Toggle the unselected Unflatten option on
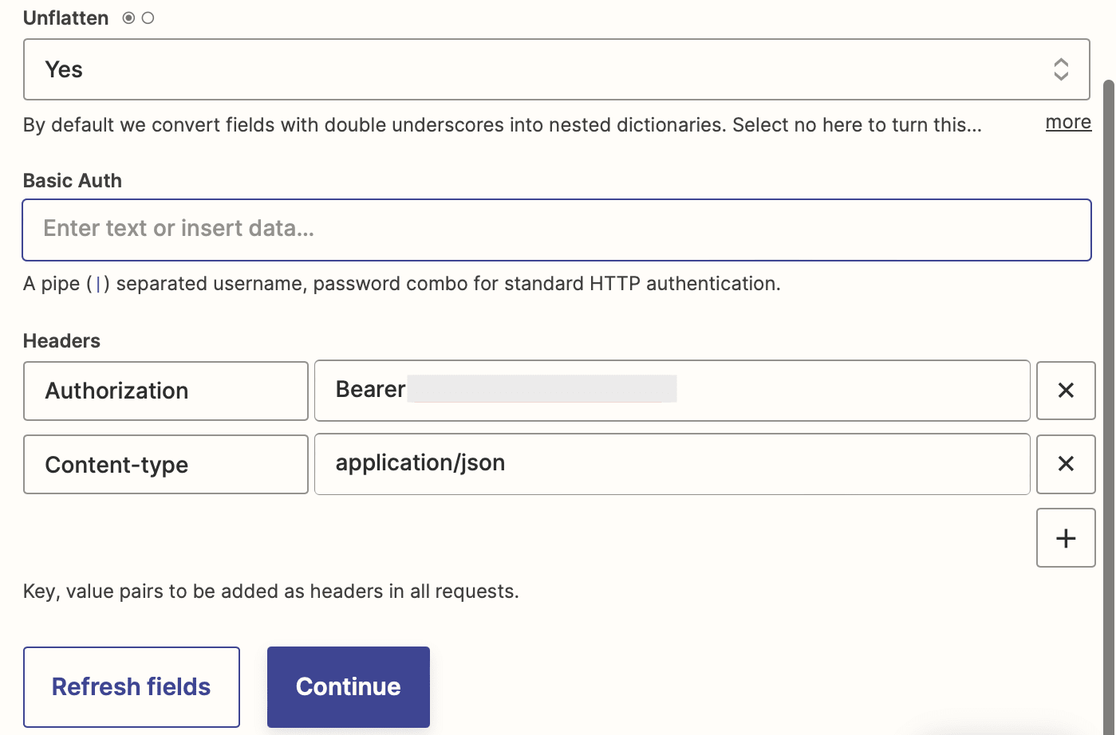Screen dimensions: 1116x735 pos(148,18)
